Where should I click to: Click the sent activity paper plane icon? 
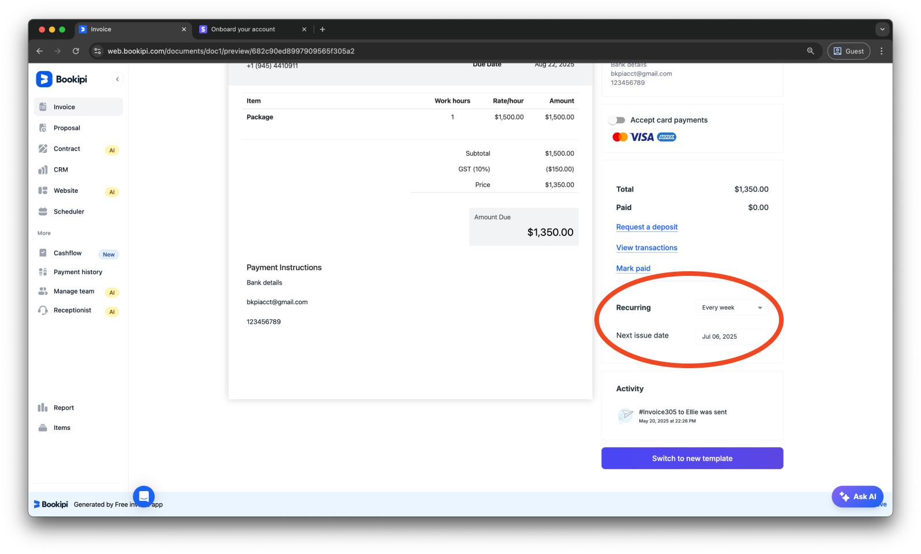click(x=626, y=415)
